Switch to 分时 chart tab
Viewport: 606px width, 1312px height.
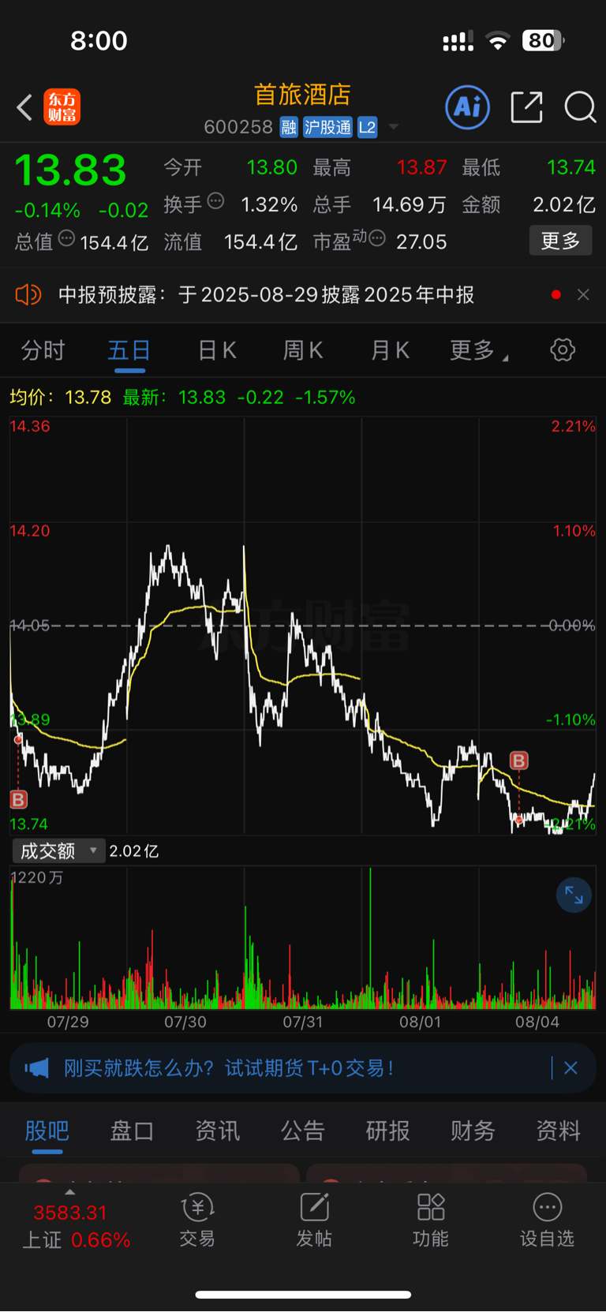pos(43,350)
